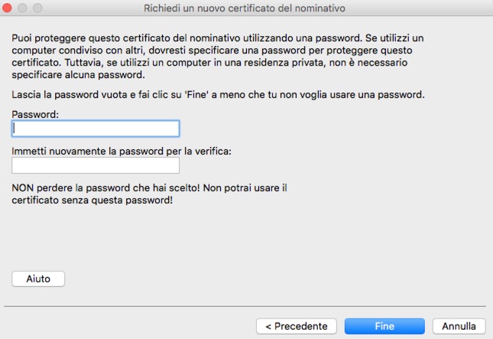
Task: Click the 'NON perdere la password' warning text
Action: [149, 187]
